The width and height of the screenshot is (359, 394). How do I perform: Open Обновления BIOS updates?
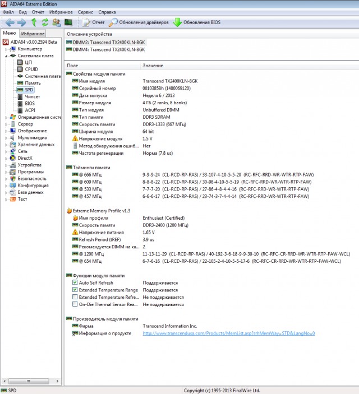197,22
